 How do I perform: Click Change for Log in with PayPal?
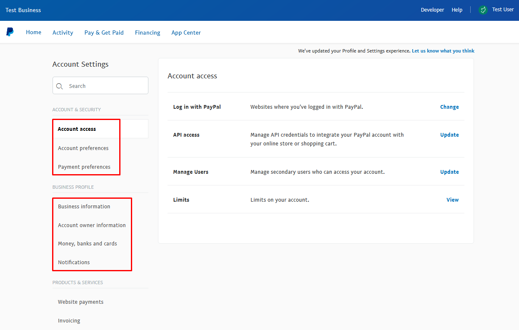tap(449, 107)
